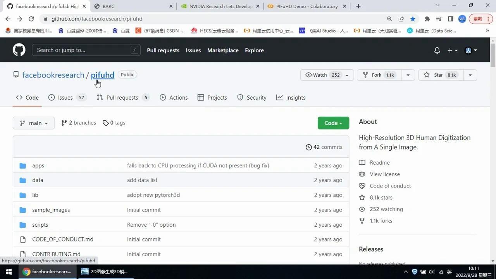View the 42 commits history
Screen dimensions: 496x279
(324, 147)
